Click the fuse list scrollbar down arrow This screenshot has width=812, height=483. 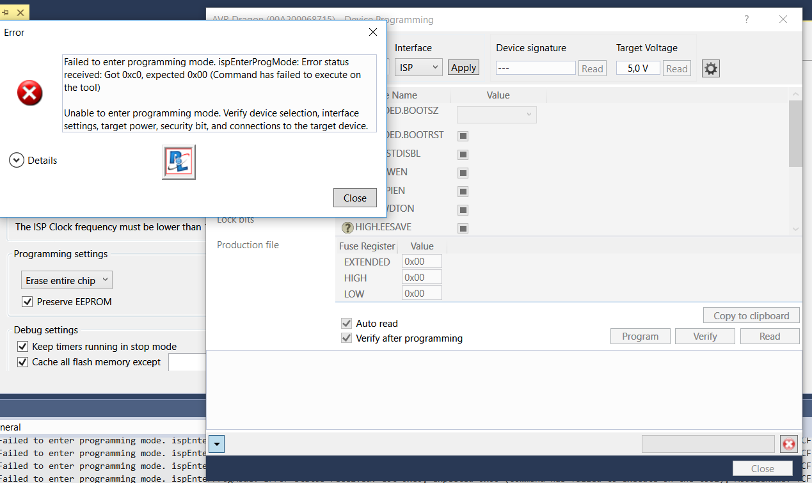point(795,228)
